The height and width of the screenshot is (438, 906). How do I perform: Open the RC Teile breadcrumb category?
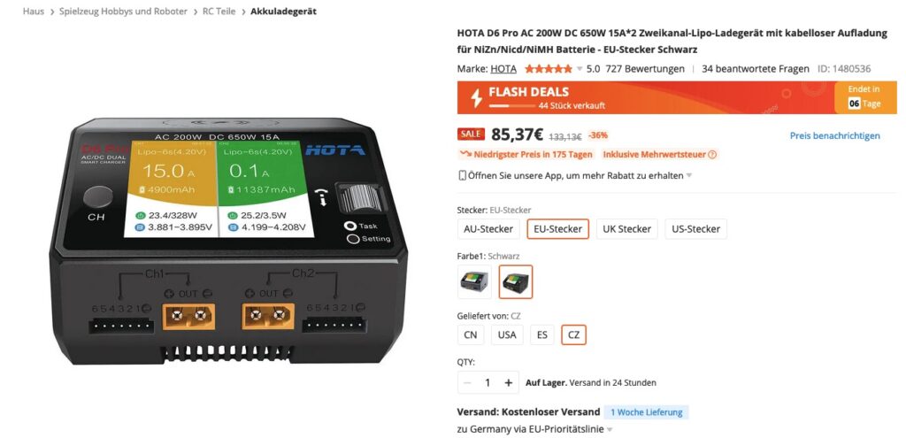click(219, 11)
